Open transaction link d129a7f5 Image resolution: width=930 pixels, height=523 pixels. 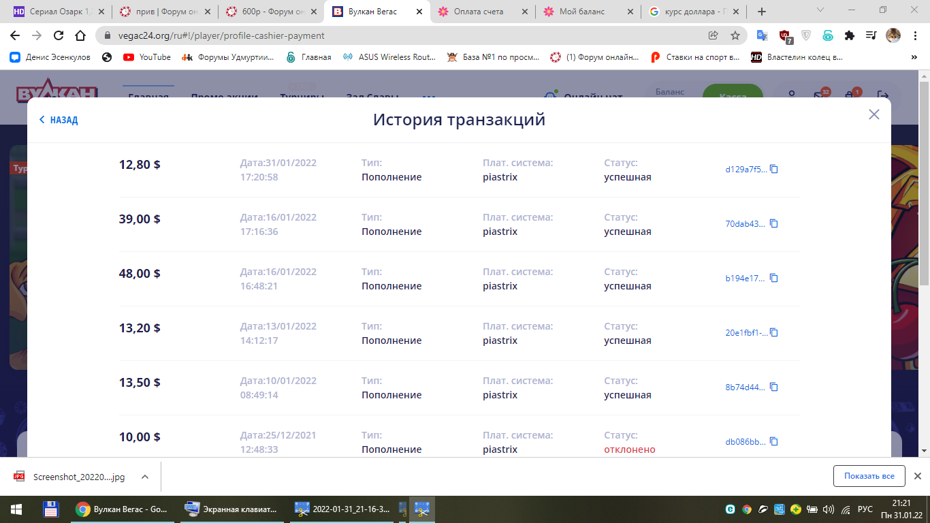(x=746, y=170)
